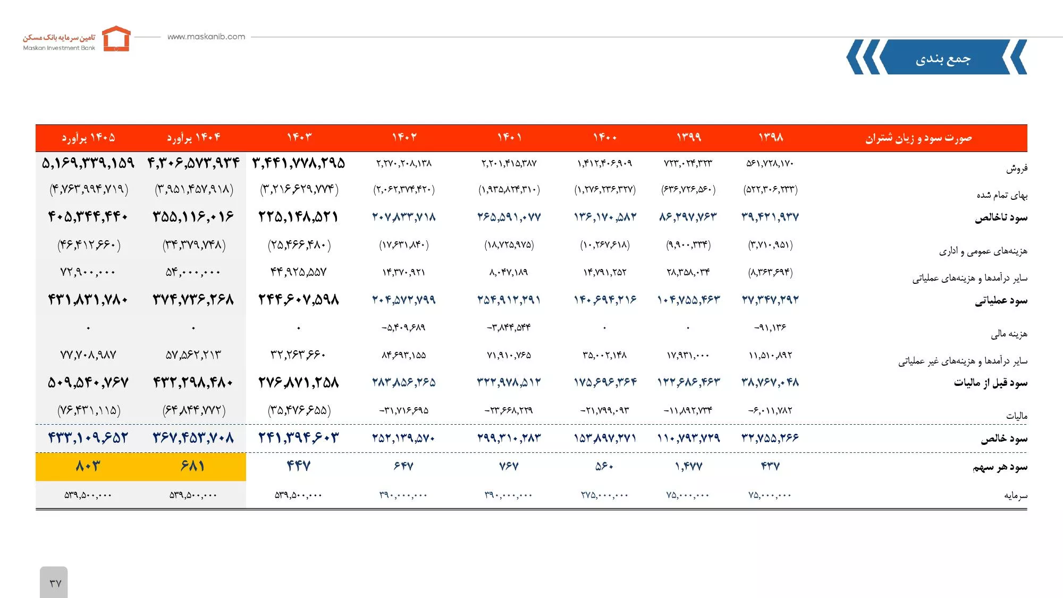Click the left chevron arrows of banner

coord(864,57)
